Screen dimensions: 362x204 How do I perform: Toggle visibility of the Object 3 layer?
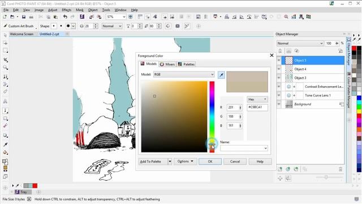(x=279, y=78)
